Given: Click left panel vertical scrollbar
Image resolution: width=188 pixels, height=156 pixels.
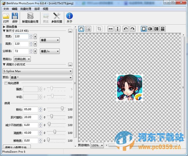Looking at the screenshot, I should tap(75, 83).
